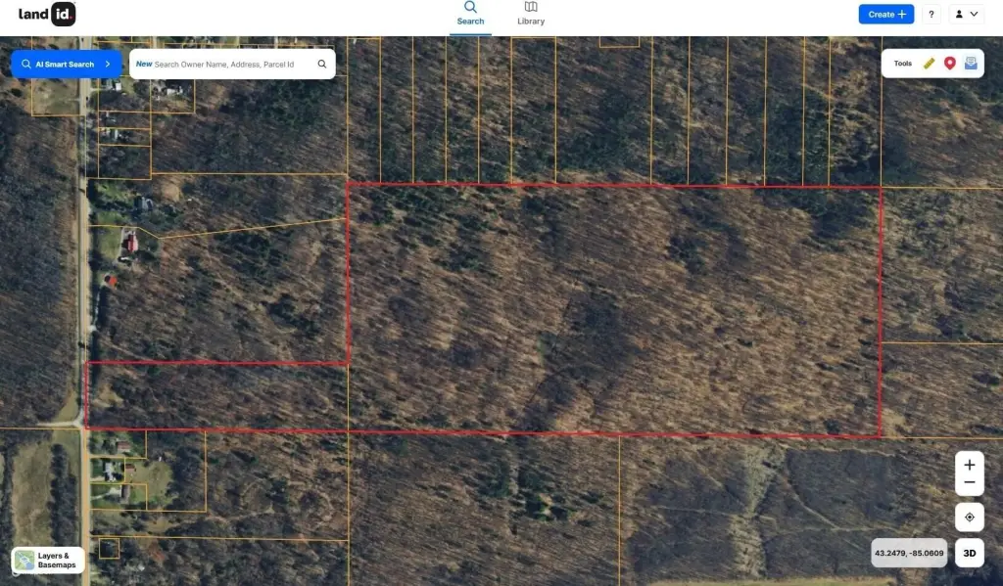Click the Create button
The image size is (1003, 586).
885,14
